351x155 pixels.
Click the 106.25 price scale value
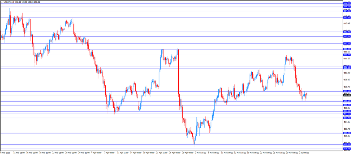347,136
